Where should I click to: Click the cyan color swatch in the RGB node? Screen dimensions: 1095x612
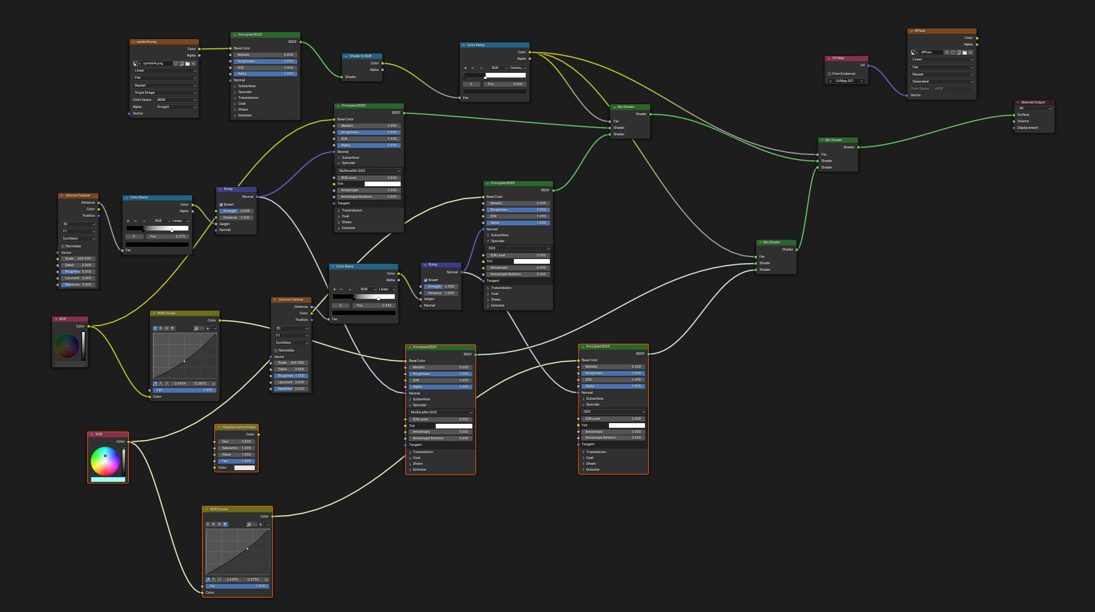(108, 479)
